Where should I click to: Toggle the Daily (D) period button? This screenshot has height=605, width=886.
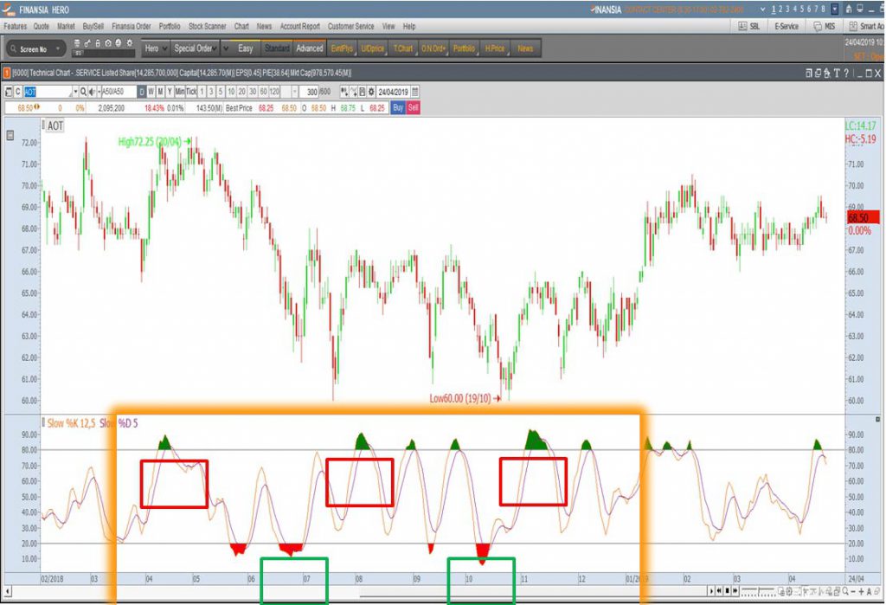click(142, 92)
